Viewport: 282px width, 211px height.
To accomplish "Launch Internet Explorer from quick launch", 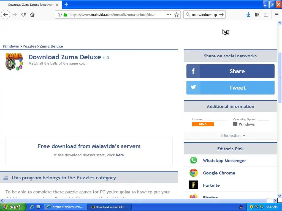I will point(32,207).
